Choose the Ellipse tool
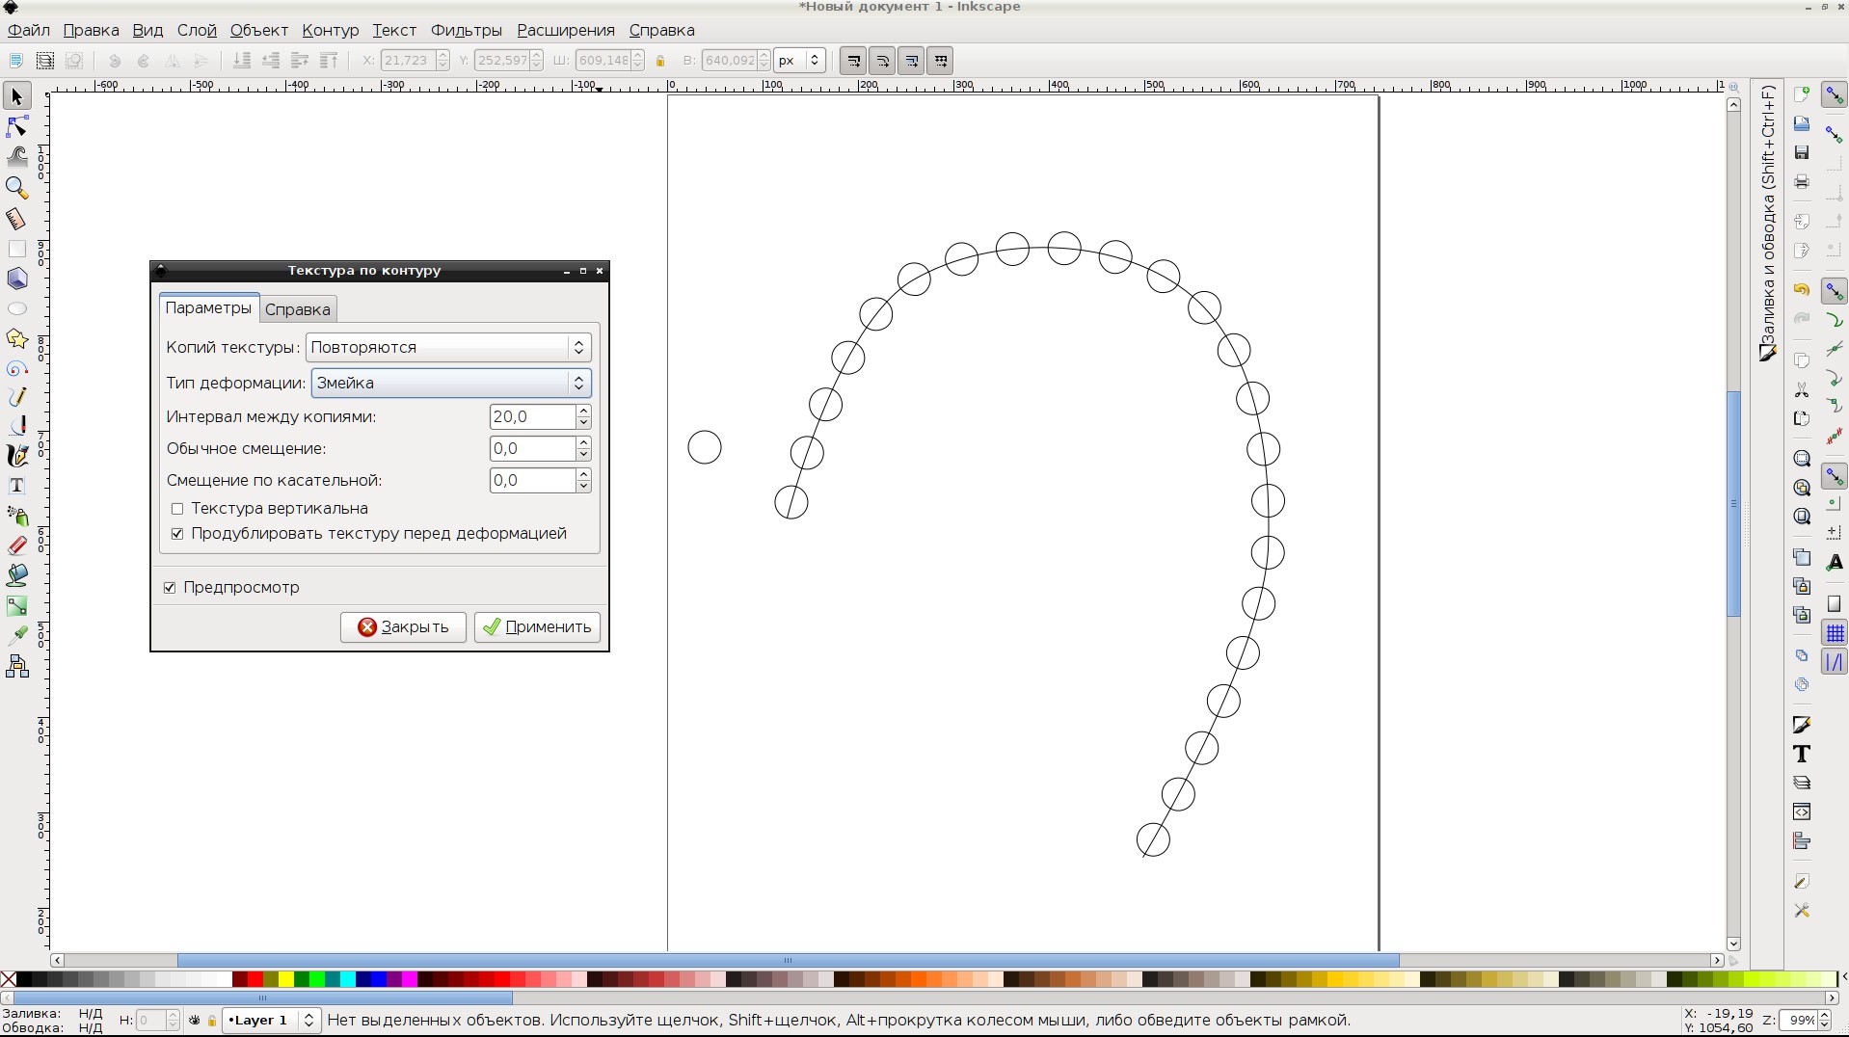1849x1037 pixels. [x=16, y=309]
